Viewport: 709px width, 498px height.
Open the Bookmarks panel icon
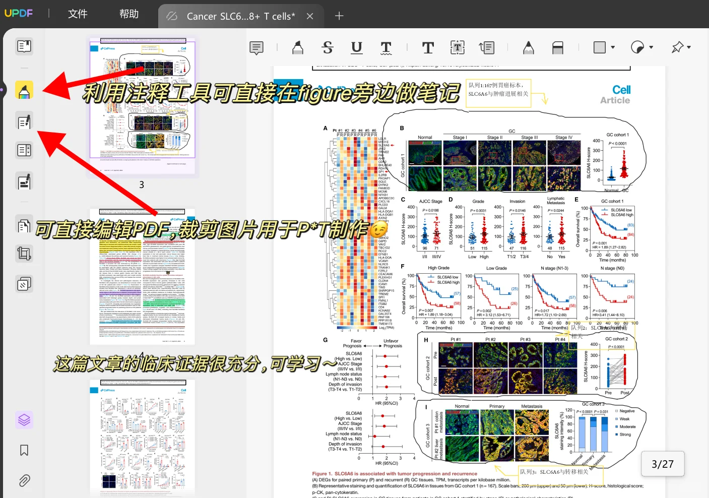point(24,450)
